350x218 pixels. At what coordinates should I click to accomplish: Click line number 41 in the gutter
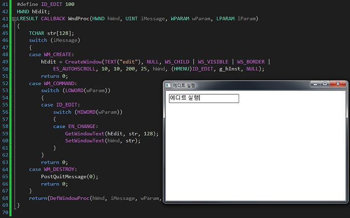point(5,4)
